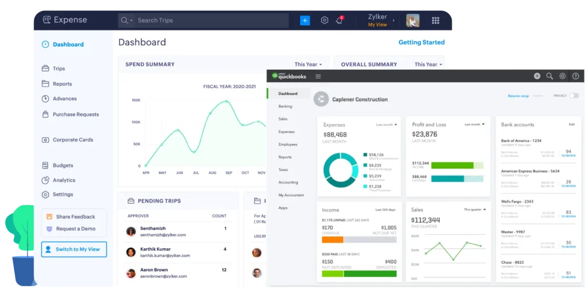Select Karthik Kumar row in Pending Trips

(178, 252)
